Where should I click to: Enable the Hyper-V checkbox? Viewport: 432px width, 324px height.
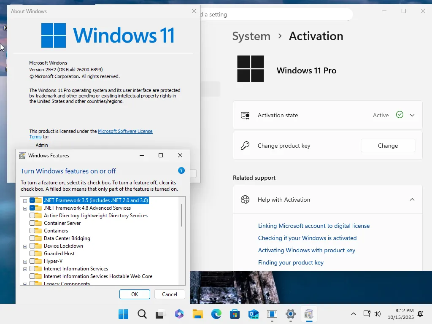pyautogui.click(x=32, y=261)
